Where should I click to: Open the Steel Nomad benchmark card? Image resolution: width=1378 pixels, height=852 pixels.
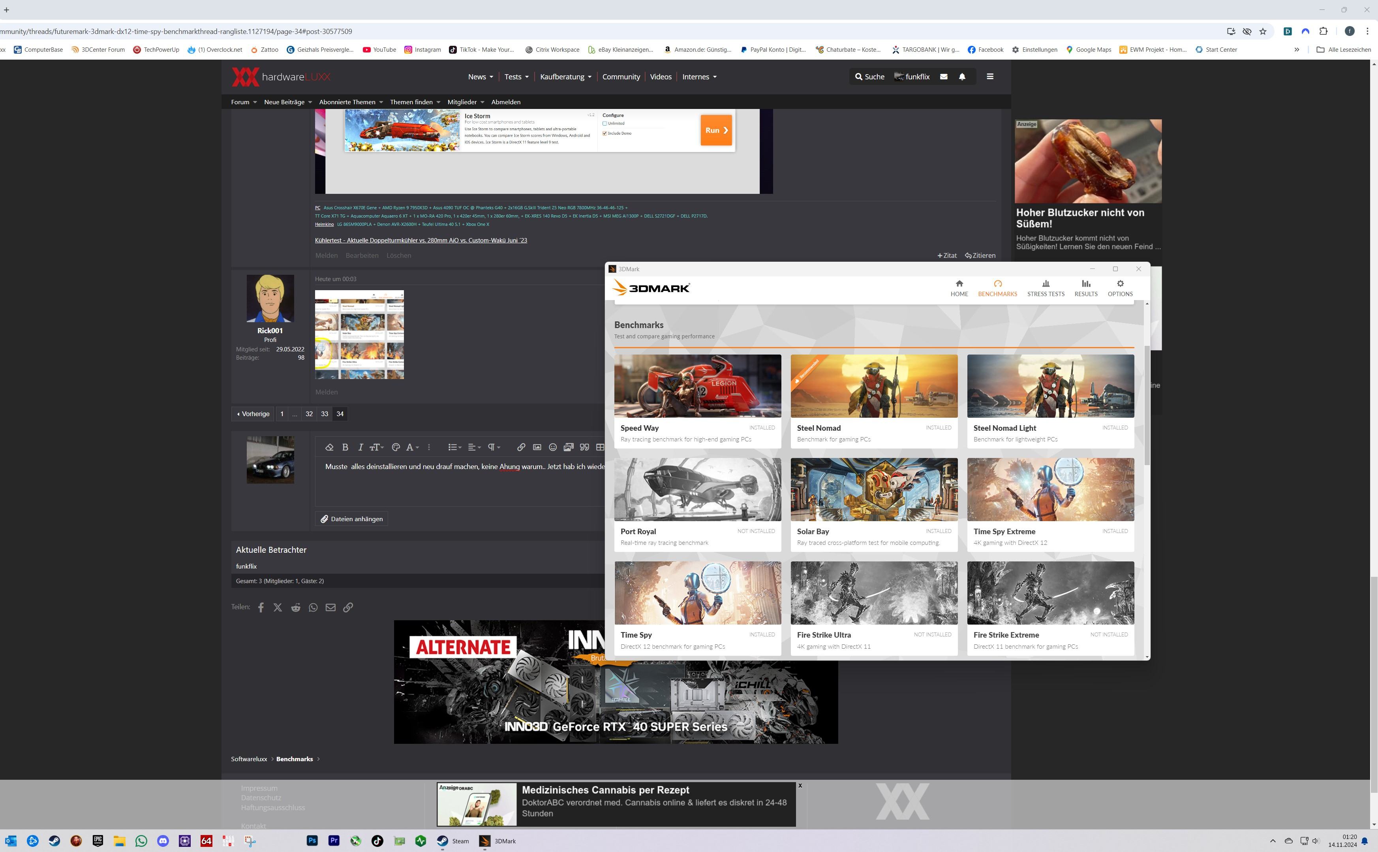874,401
